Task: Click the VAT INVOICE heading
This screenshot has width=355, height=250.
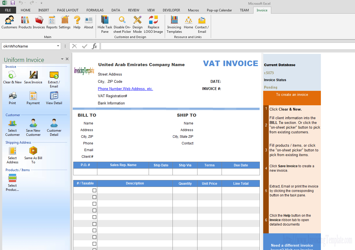Action: pos(230,63)
